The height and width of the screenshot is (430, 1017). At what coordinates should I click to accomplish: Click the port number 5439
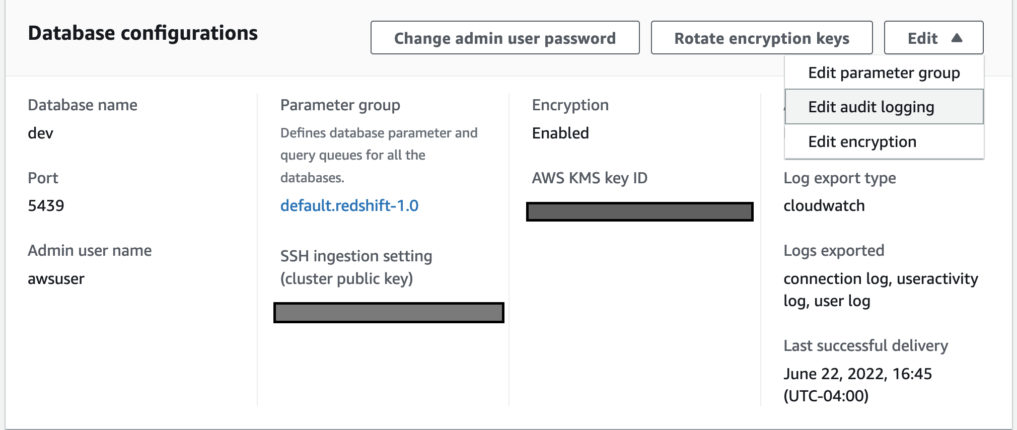pyautogui.click(x=46, y=205)
